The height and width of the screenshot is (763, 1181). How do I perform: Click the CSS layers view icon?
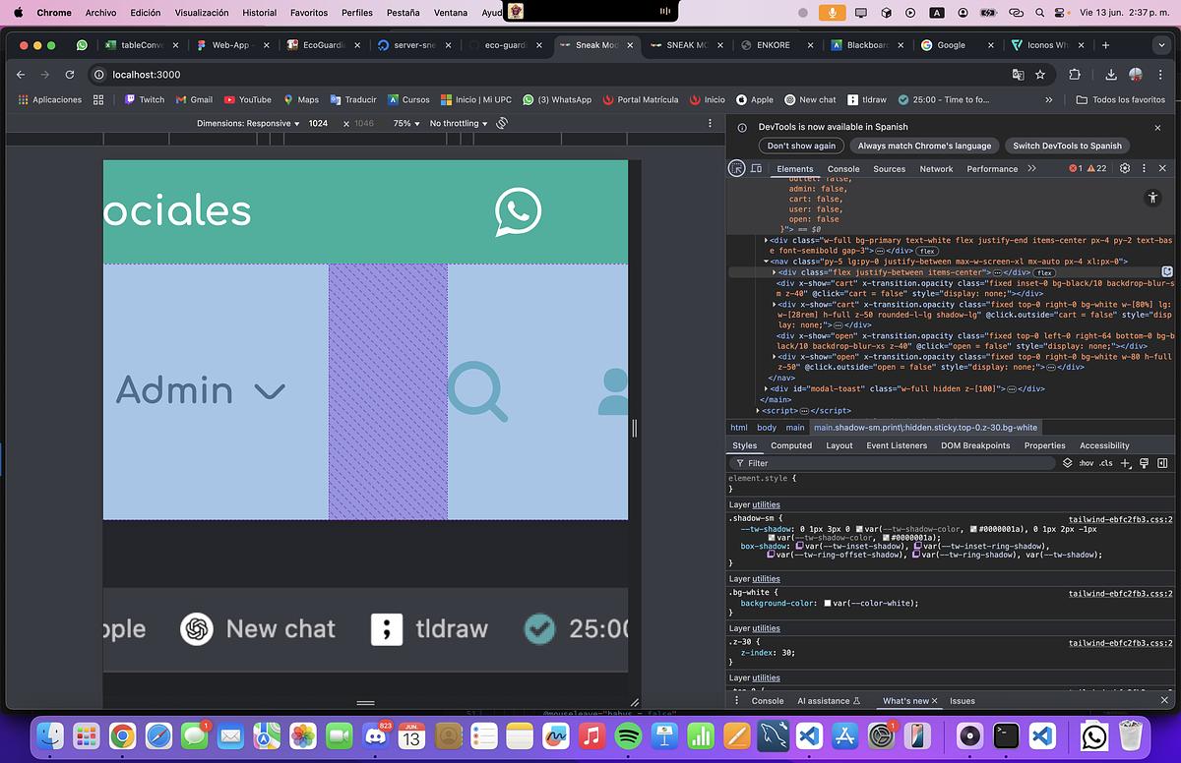pyautogui.click(x=1067, y=462)
